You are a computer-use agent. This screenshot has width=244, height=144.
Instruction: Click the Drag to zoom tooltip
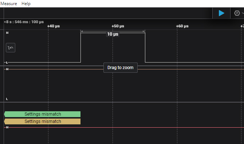coord(121,68)
